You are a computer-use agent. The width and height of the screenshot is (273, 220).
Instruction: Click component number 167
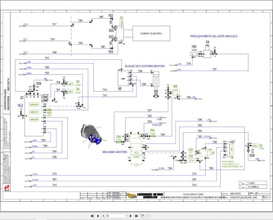click(x=233, y=142)
